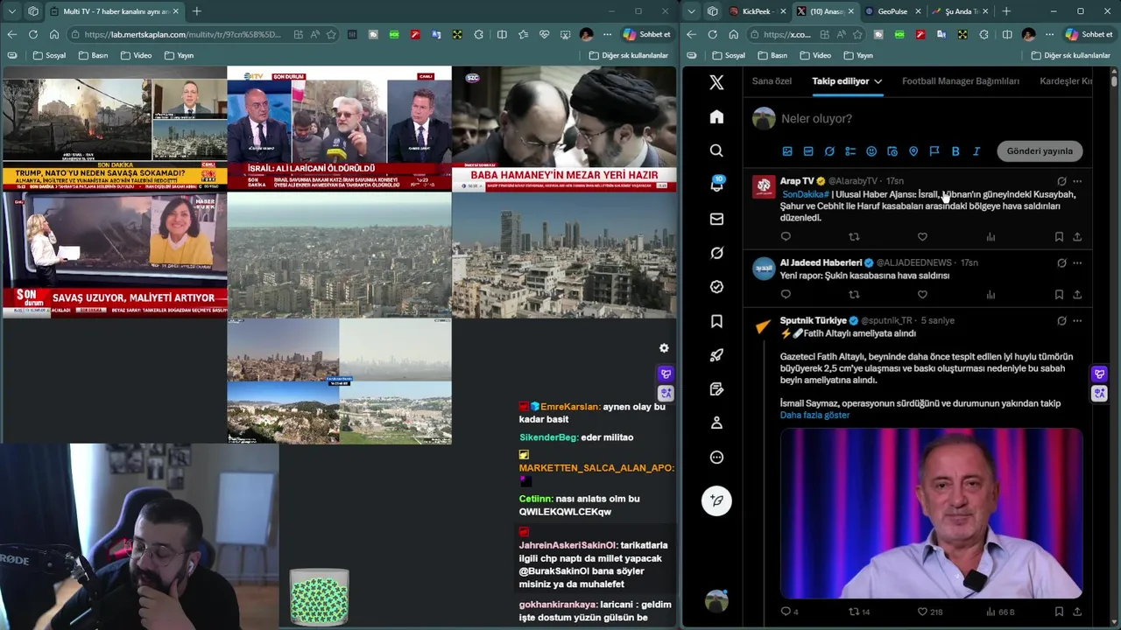Apply bold formatting in post composer

[x=955, y=151]
